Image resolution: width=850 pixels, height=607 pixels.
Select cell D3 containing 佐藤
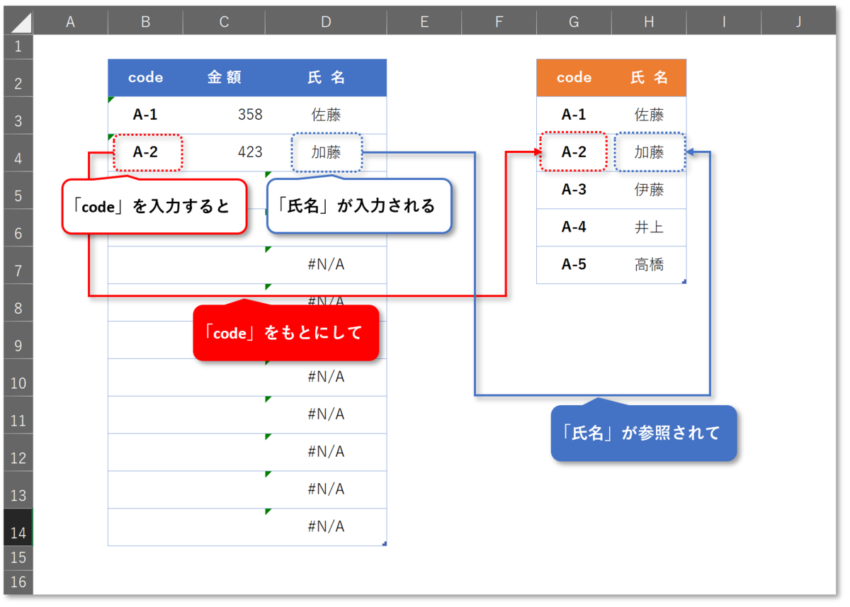(x=326, y=115)
